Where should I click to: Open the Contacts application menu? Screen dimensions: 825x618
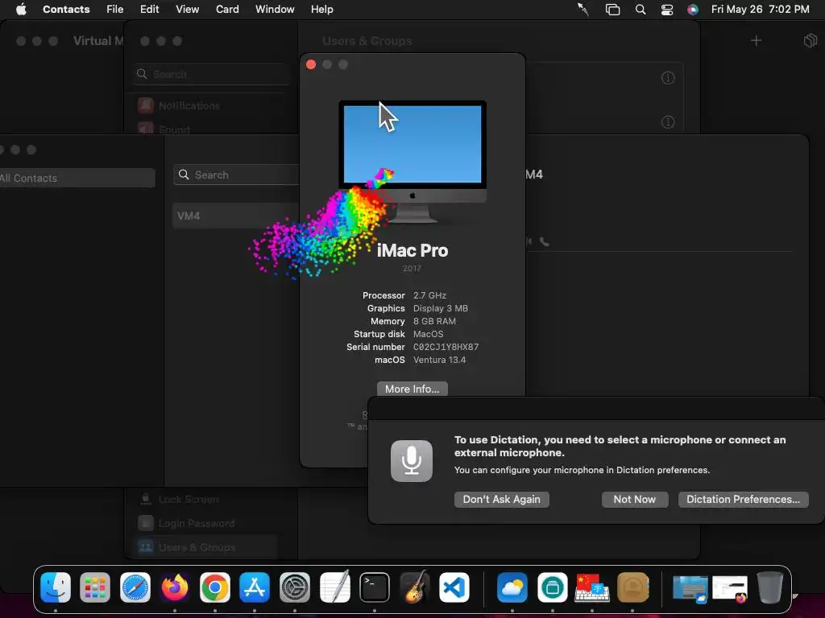pos(66,9)
